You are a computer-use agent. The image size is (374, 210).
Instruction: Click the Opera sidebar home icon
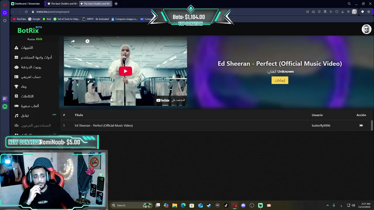[x=5, y=13]
